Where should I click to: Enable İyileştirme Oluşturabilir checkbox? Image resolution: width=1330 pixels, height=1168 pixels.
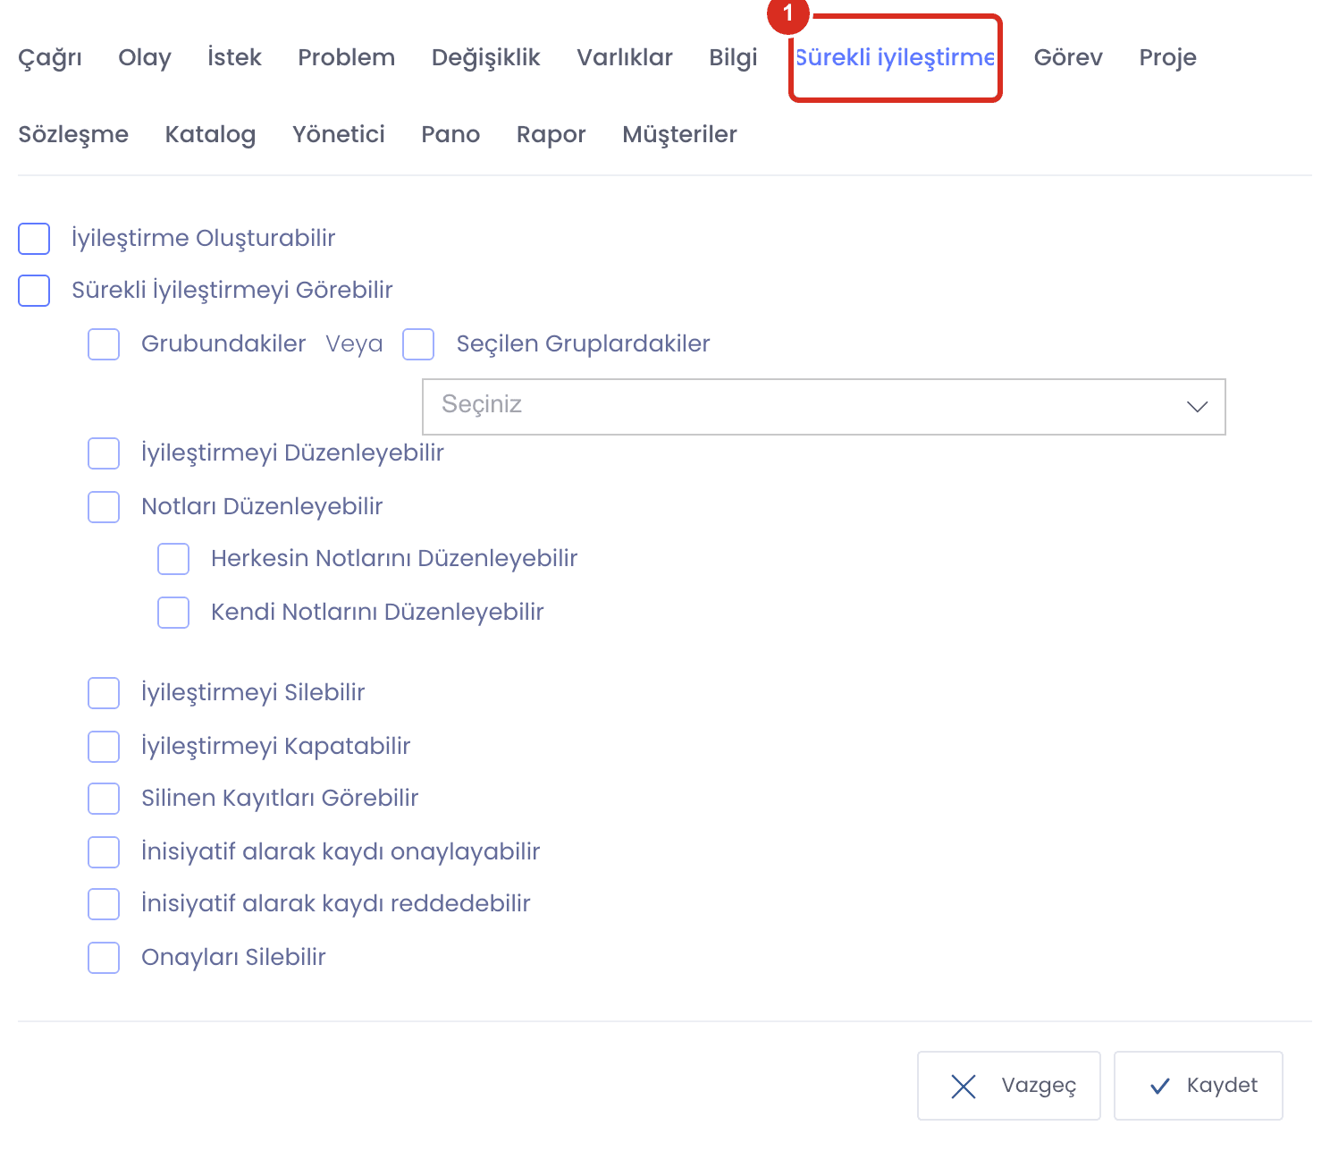coord(34,239)
